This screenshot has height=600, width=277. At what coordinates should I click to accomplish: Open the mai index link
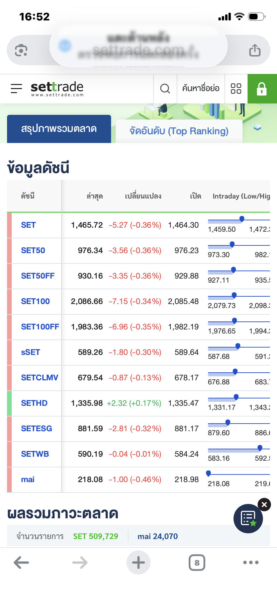(x=28, y=479)
